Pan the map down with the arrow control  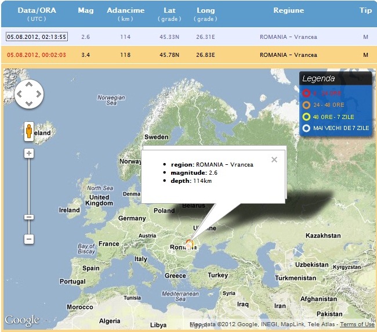point(29,104)
